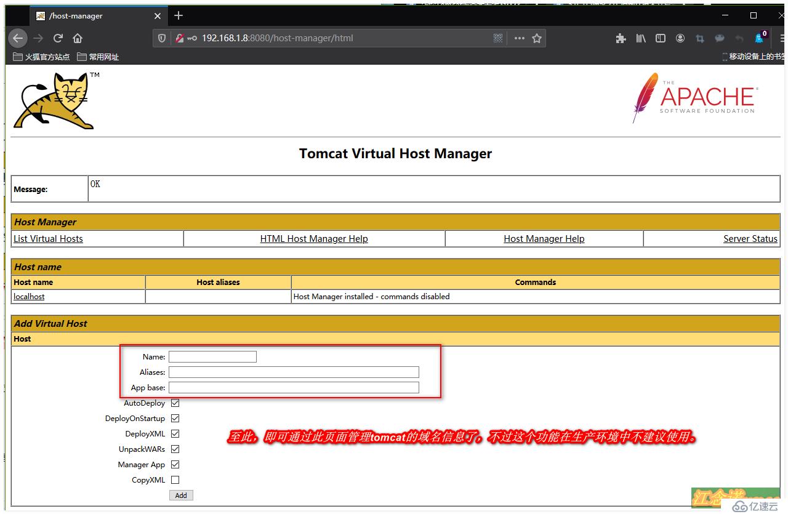Screen dimensions: 788x514
Task: Open page actions three-dot menu
Action: [x=519, y=38]
